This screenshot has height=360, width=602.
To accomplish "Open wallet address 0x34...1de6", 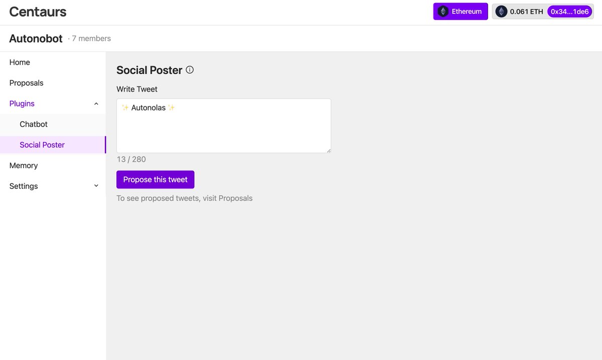I will [x=569, y=12].
